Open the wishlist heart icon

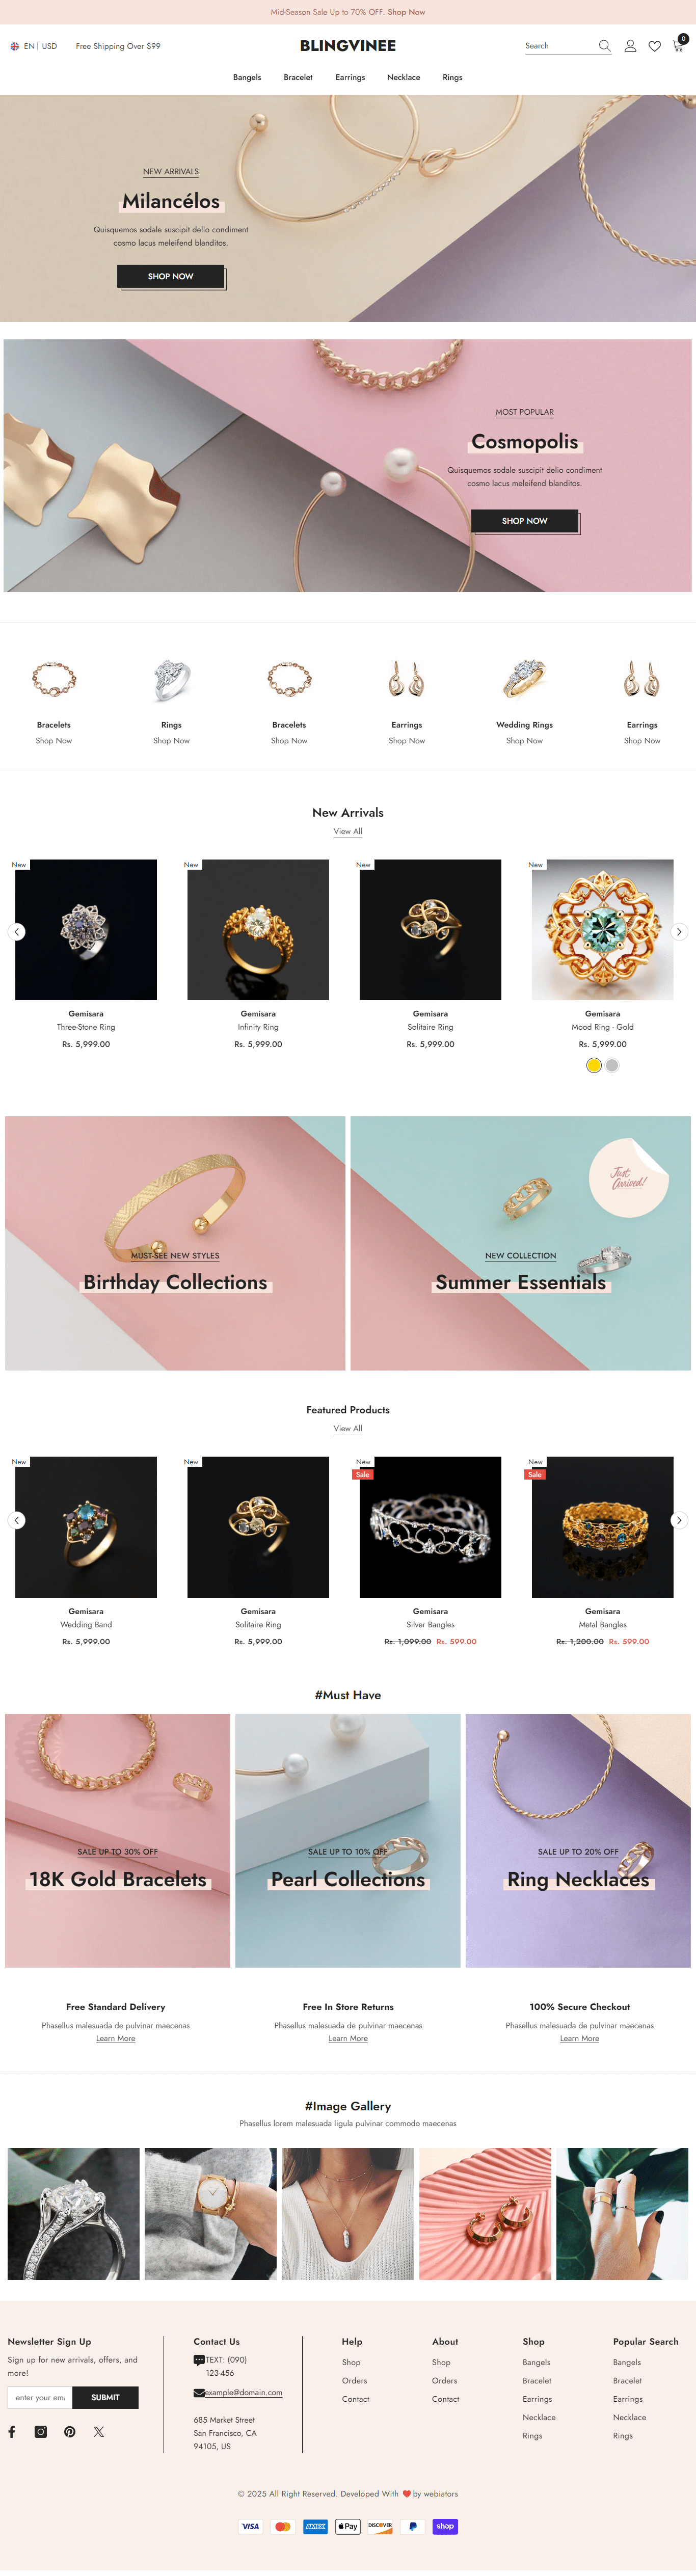(654, 46)
